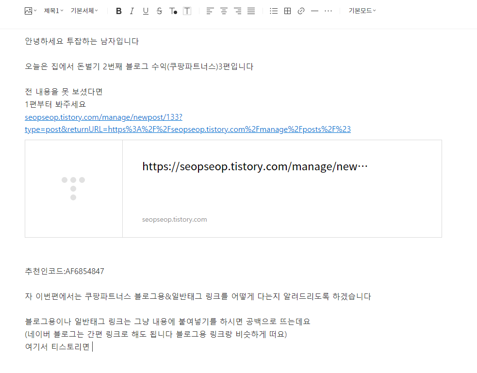Click the link preview card title

click(x=255, y=166)
